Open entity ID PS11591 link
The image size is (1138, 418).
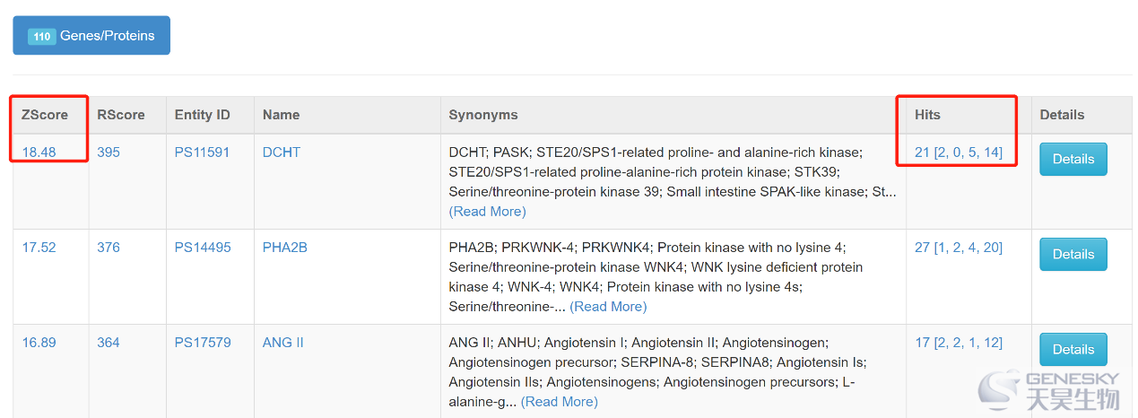point(202,152)
